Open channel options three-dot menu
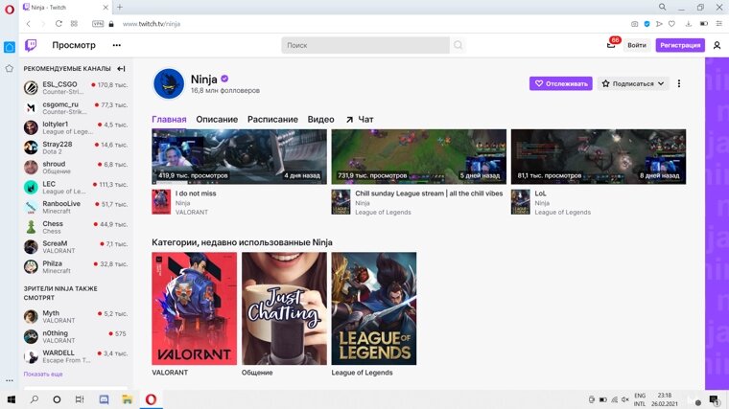Screen dimensions: 729x409 click(679, 83)
